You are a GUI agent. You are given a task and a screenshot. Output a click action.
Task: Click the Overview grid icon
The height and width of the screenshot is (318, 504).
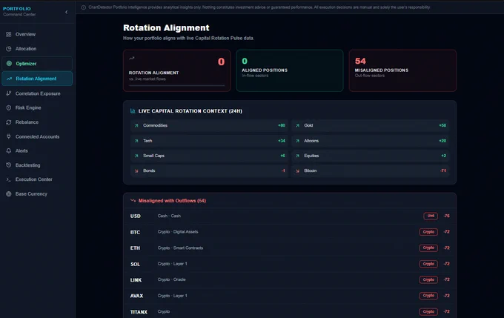point(9,34)
